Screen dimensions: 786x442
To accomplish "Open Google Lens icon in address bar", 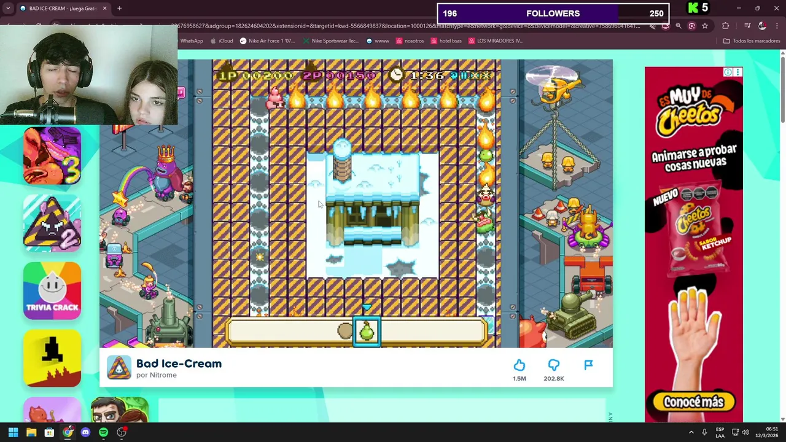I will coord(691,26).
